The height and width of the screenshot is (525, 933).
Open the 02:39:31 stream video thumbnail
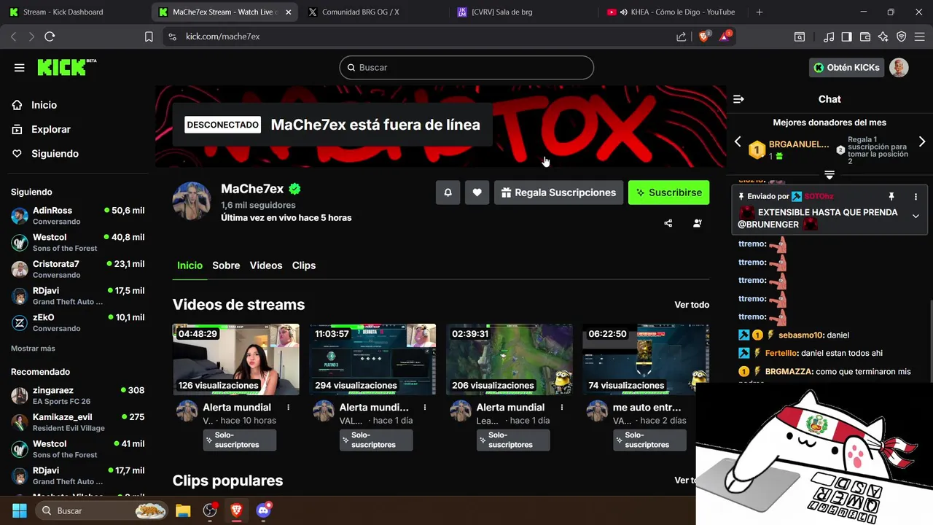point(510,359)
